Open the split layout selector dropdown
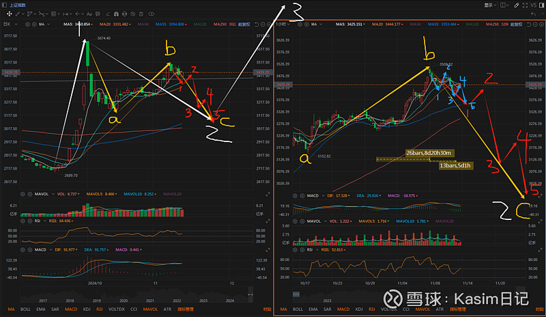546x317 pixels. point(504,5)
